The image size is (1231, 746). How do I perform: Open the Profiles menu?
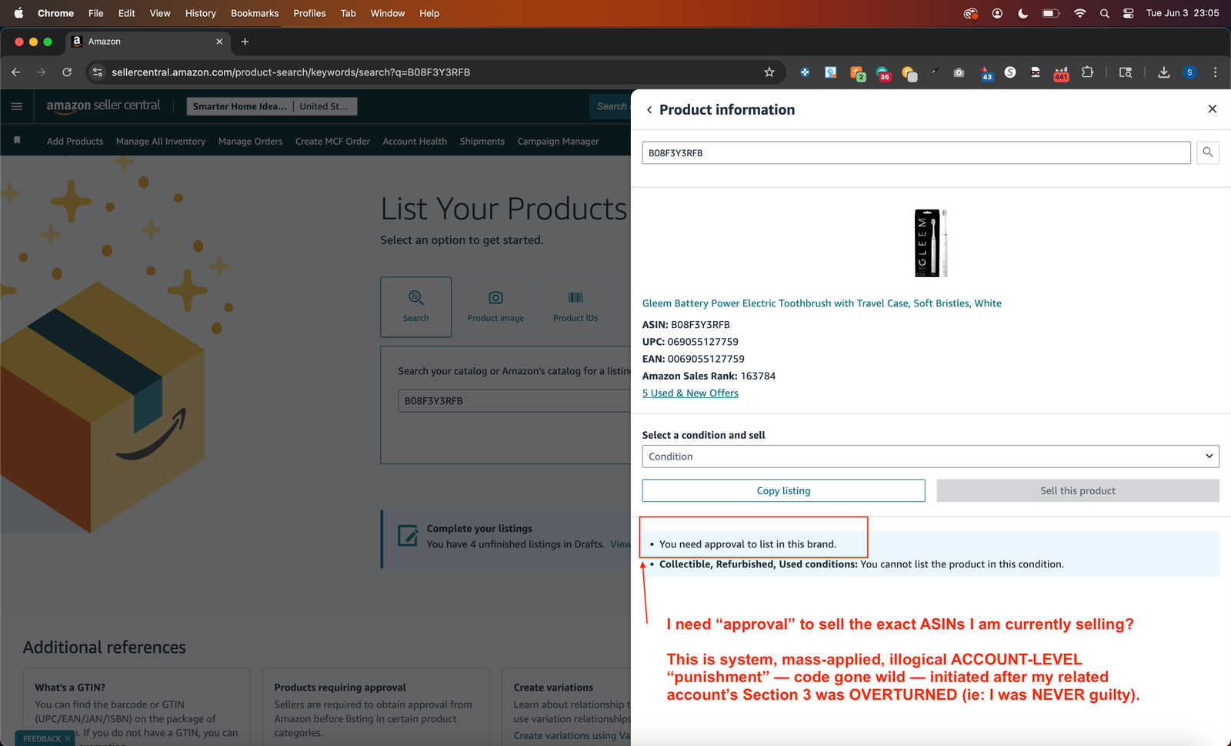tap(309, 13)
